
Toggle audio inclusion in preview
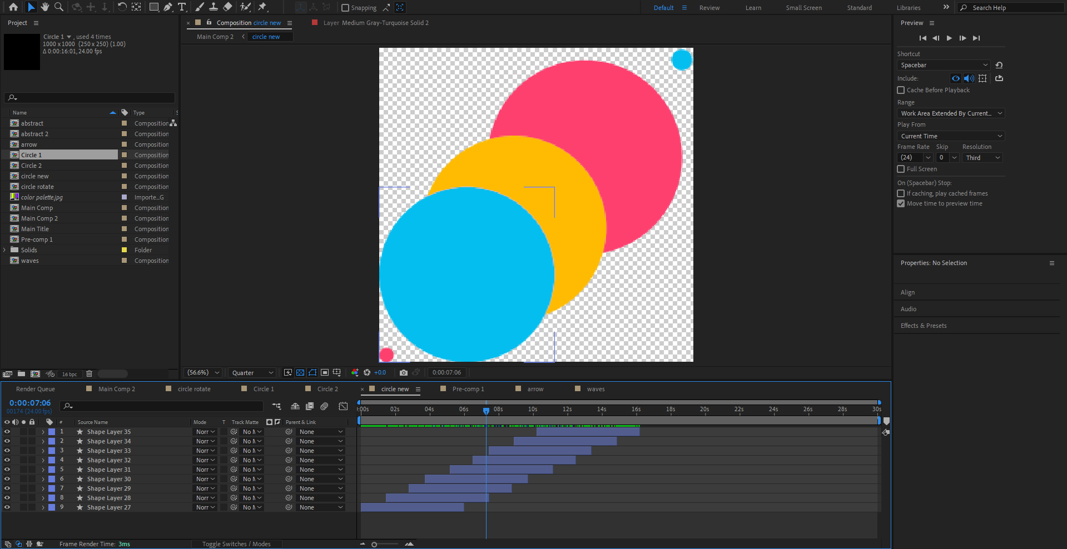(969, 78)
